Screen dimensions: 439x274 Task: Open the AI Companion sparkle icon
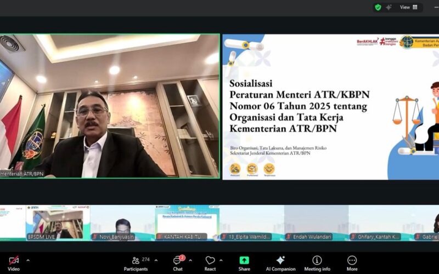point(280,260)
